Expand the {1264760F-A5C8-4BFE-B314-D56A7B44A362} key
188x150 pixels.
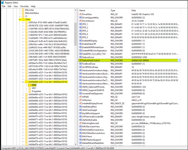[23, 29]
